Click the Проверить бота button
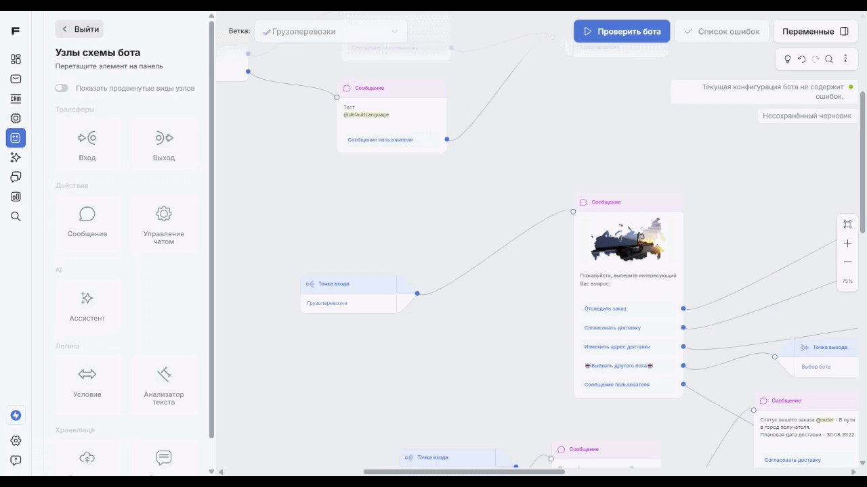Viewport: 867px width, 487px height. pyautogui.click(x=622, y=31)
